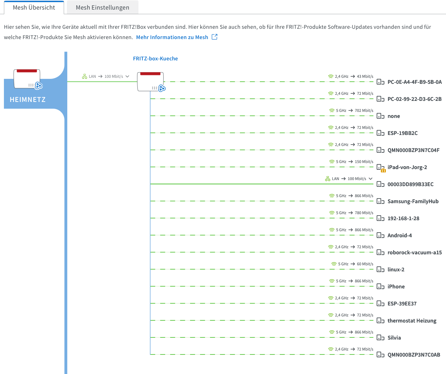Click the 43 Mbit/s speed value
The image size is (446, 374).
pos(365,76)
